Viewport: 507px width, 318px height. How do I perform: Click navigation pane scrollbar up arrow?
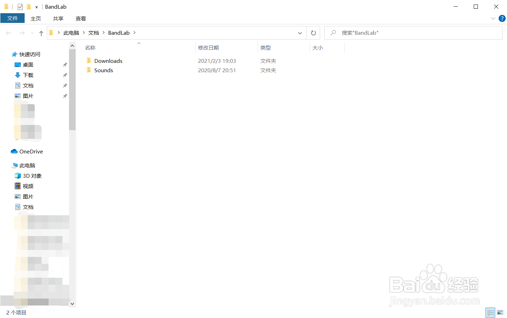coord(72,45)
